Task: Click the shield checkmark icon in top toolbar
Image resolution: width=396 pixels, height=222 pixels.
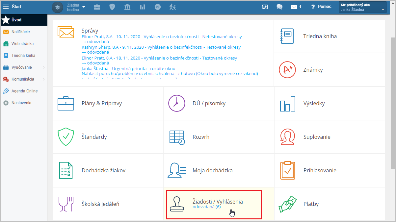Action: (x=112, y=7)
